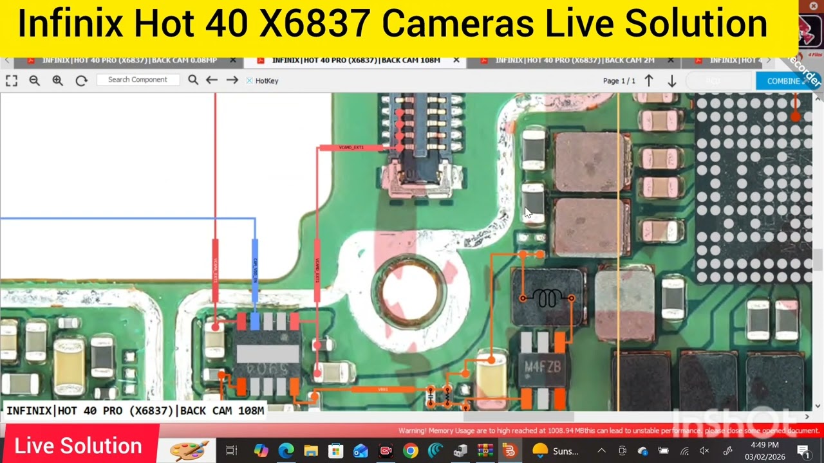824x463 pixels.
Task: Close the BACK CAM 0.08MP tab
Action: point(233,60)
